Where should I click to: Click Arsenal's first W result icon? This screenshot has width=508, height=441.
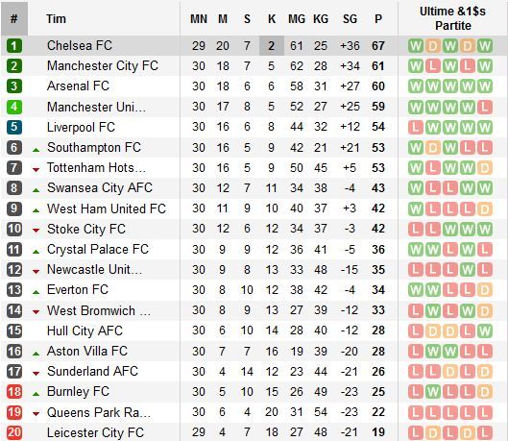(x=416, y=86)
